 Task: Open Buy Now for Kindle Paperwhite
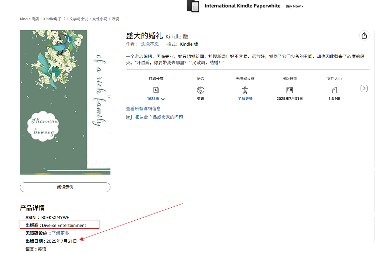(294, 6)
